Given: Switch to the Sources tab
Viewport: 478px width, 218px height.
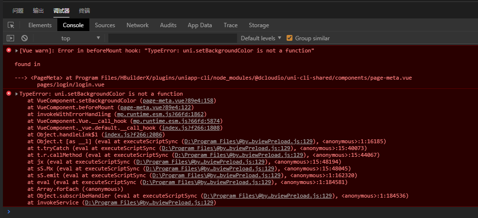Looking at the screenshot, I should [105, 25].
